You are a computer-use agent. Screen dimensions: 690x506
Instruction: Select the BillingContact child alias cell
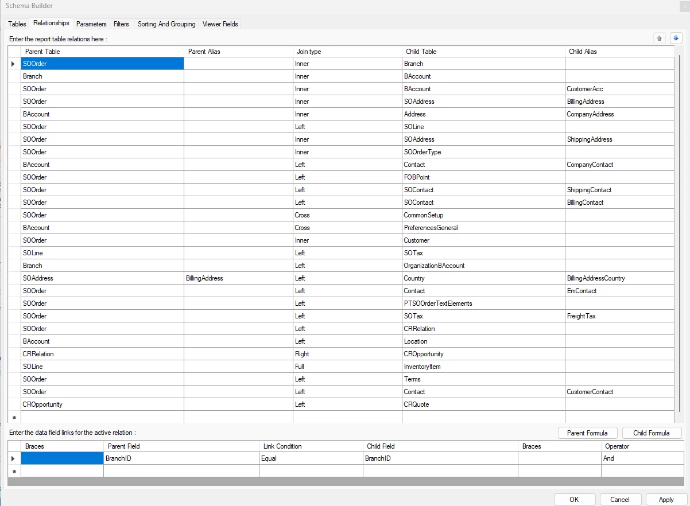tap(619, 203)
